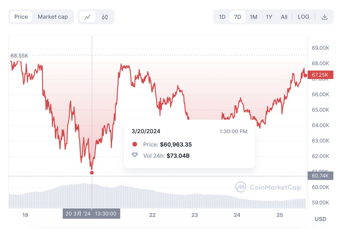Click the red price dot in tooltip

pyautogui.click(x=135, y=144)
